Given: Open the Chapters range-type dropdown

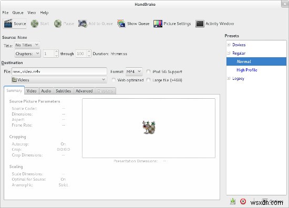Looking at the screenshot, I should pyautogui.click(x=27, y=54).
